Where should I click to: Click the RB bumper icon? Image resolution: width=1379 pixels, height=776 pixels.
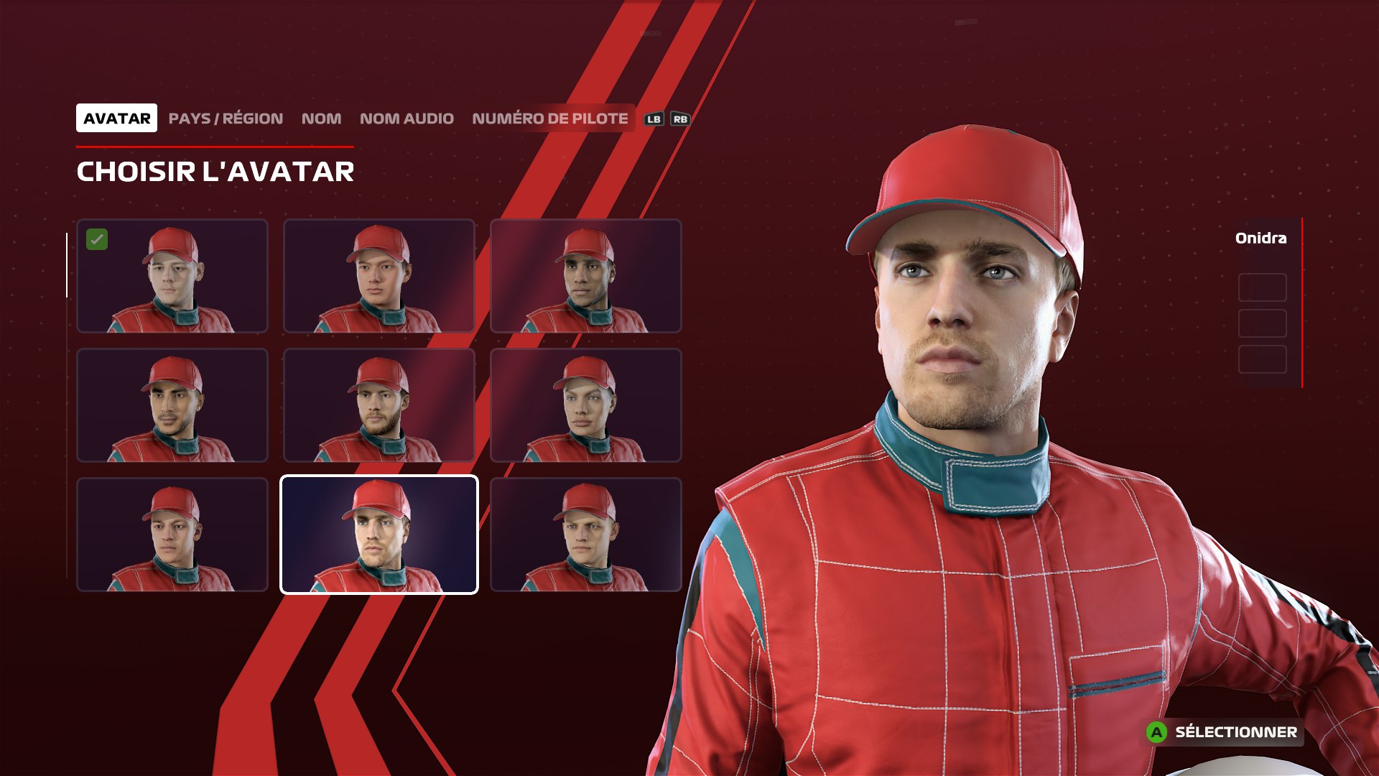coord(680,119)
